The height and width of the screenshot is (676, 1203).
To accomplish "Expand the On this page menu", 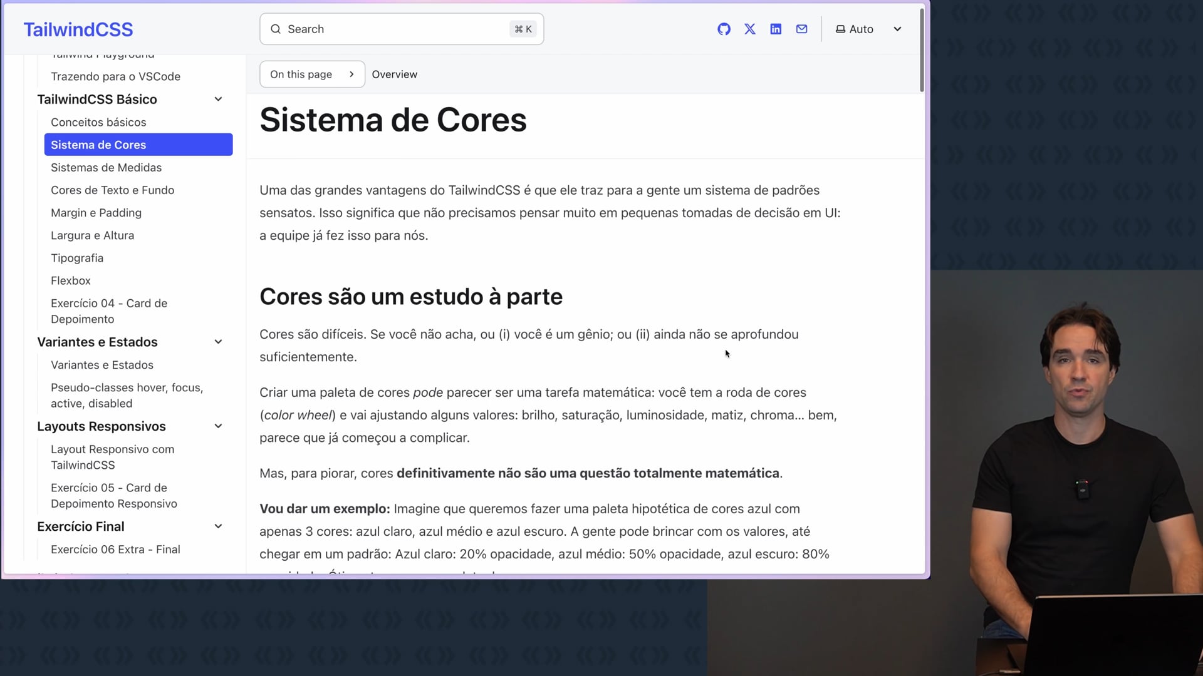I will (312, 74).
